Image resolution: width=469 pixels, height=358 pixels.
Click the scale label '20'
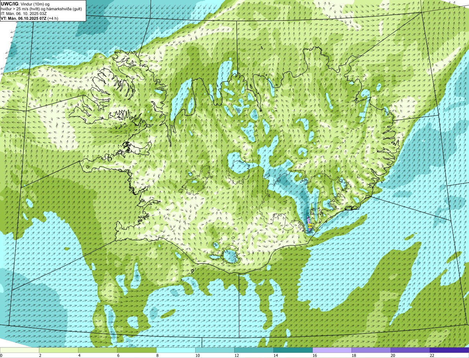click(393, 355)
